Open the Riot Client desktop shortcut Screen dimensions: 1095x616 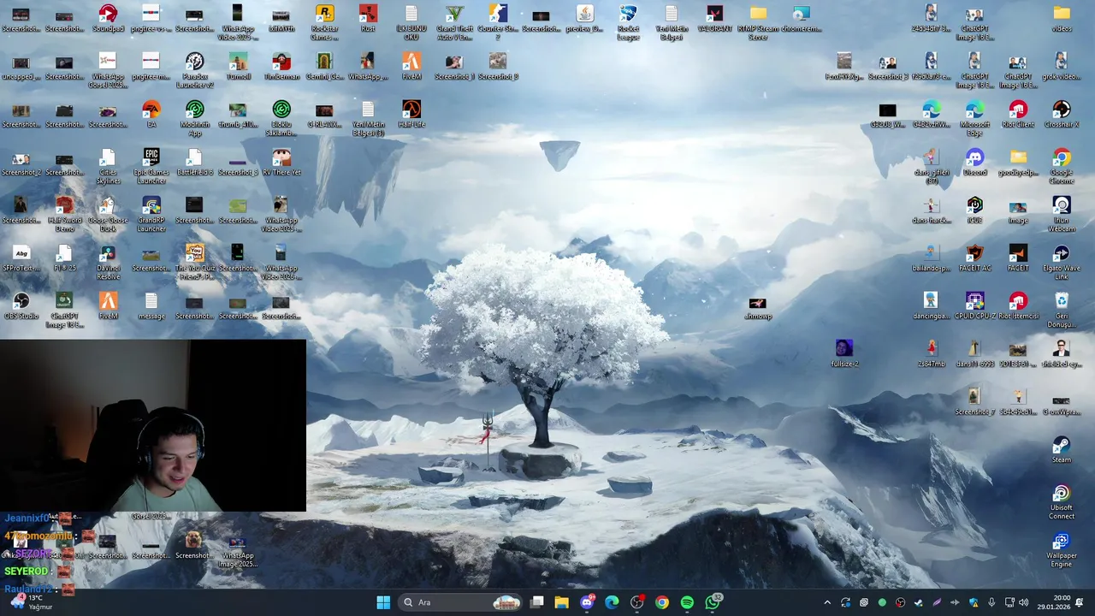[1018, 114]
